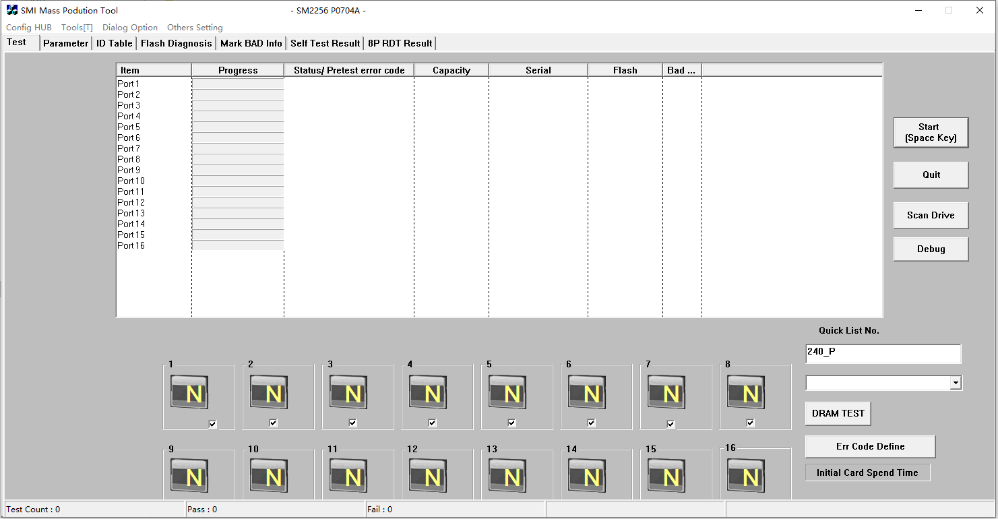
Task: Switch to the Self Test Result tab
Action: (325, 43)
